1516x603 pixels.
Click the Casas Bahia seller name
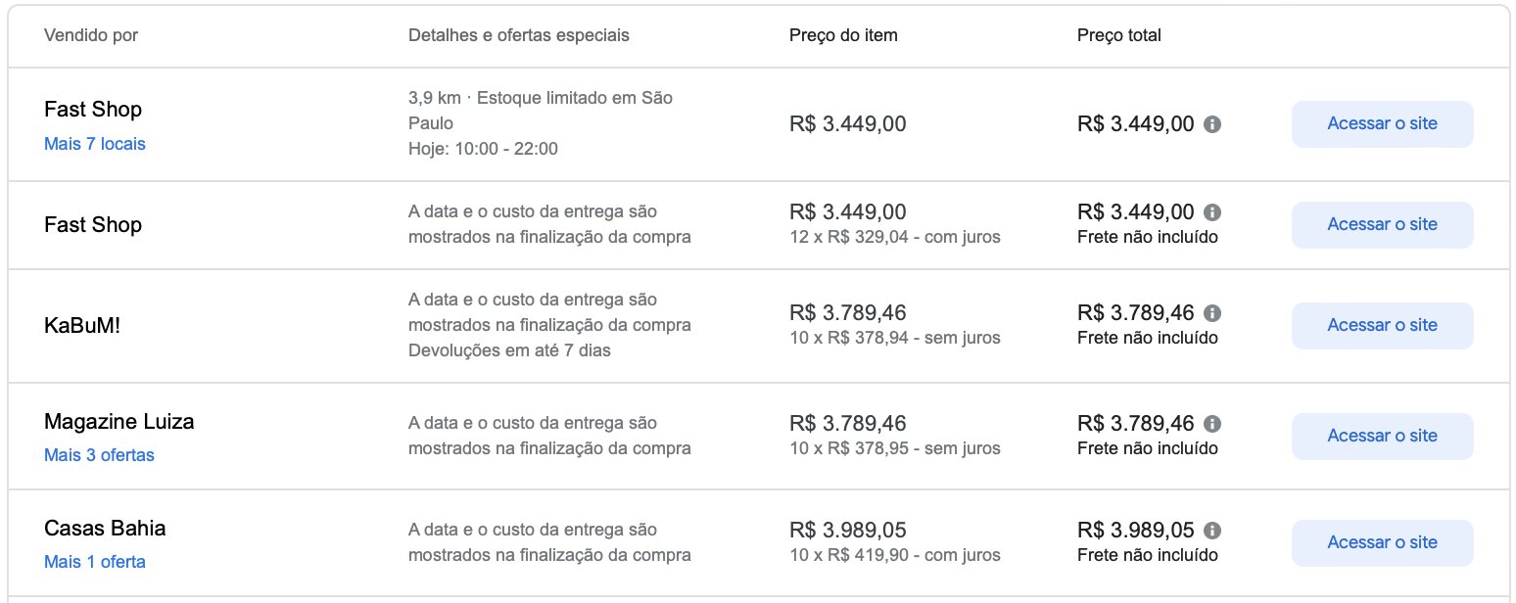(x=105, y=529)
